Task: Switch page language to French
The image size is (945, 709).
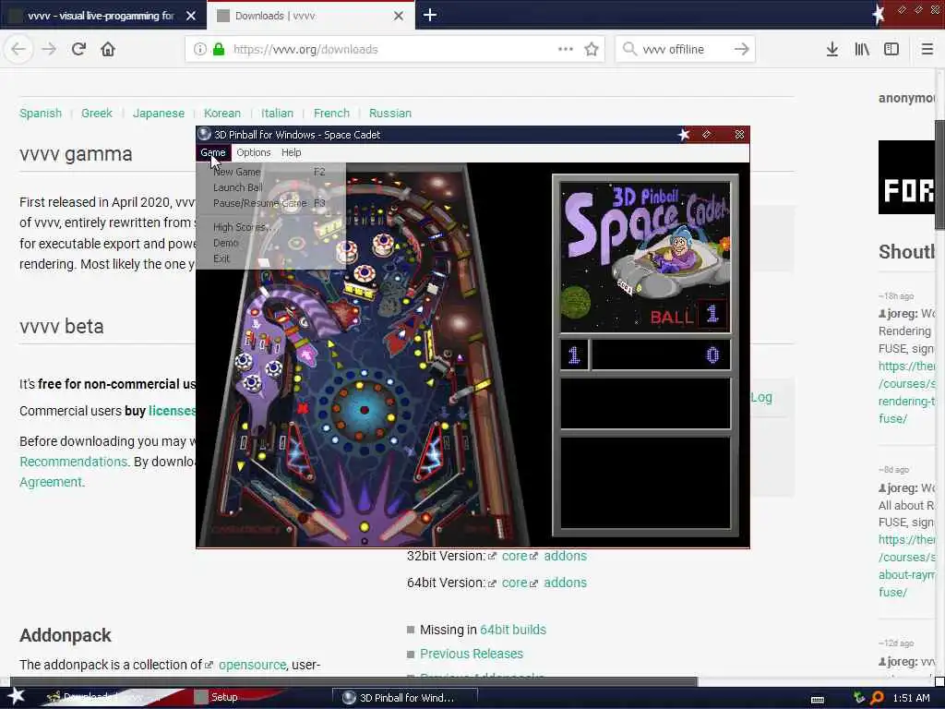Action: 331,114
